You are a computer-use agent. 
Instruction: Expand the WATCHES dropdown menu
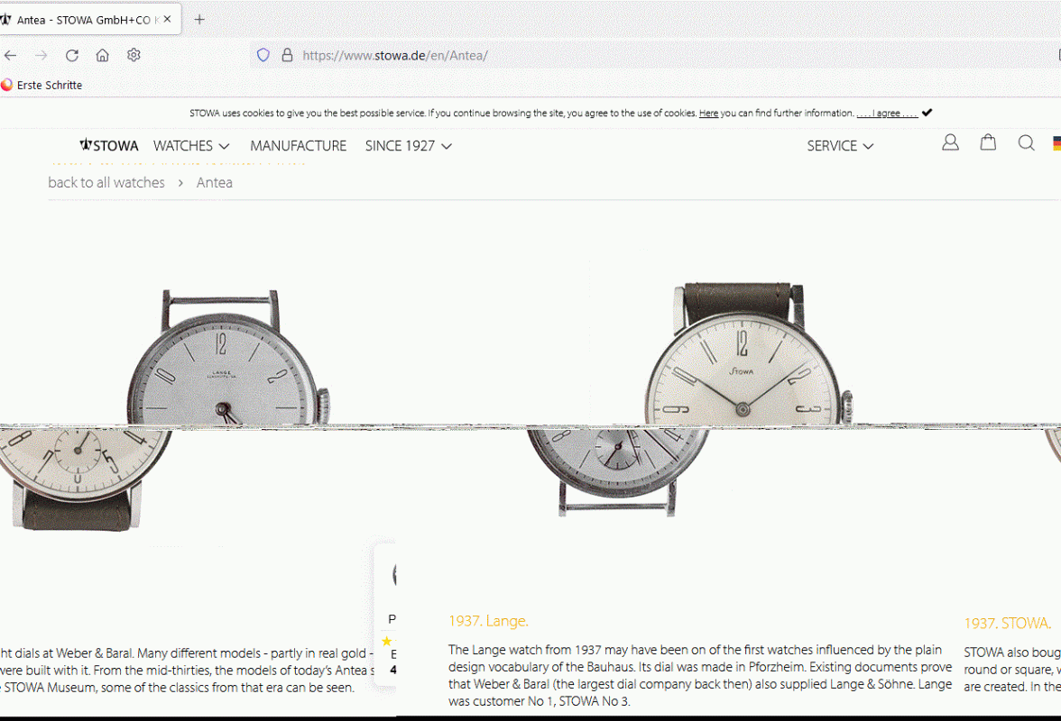coord(191,146)
